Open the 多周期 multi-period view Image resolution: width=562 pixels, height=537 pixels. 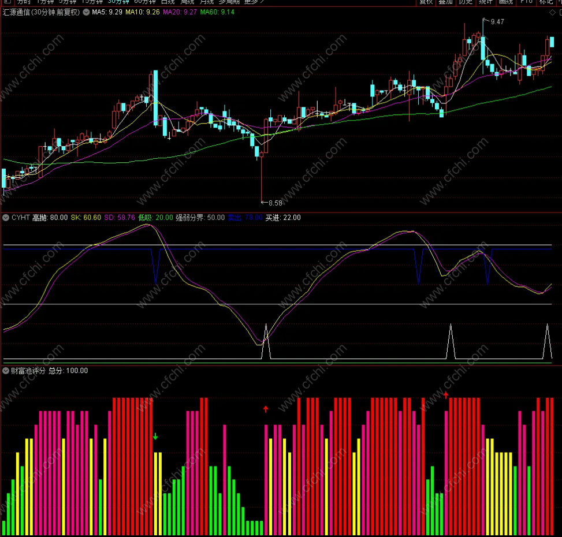[x=228, y=2]
